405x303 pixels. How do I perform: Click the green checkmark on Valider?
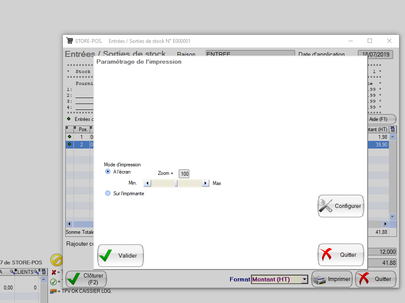click(x=107, y=255)
